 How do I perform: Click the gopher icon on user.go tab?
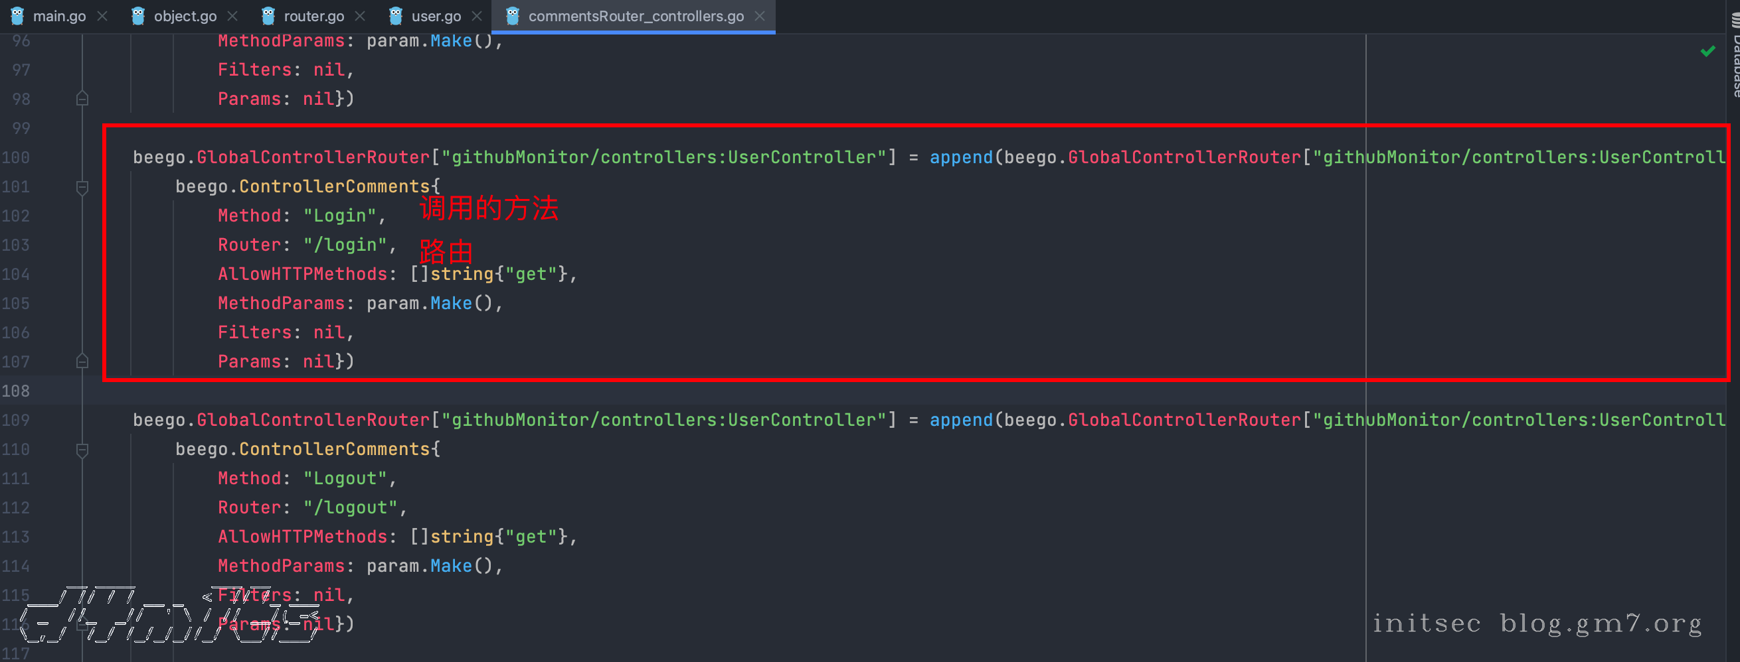tap(396, 15)
